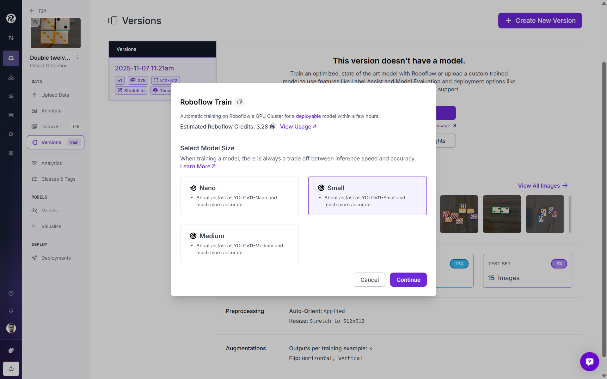Open the Analytics menu item

coord(52,163)
